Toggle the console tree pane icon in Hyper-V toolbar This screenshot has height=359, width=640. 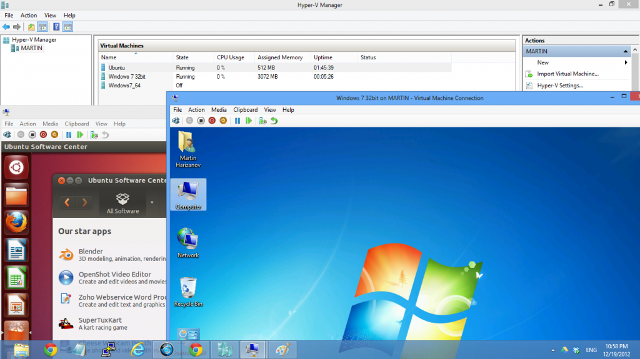click(x=42, y=27)
